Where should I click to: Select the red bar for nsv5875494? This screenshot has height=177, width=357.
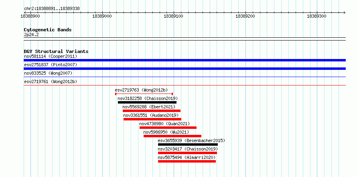pyautogui.click(x=187, y=161)
